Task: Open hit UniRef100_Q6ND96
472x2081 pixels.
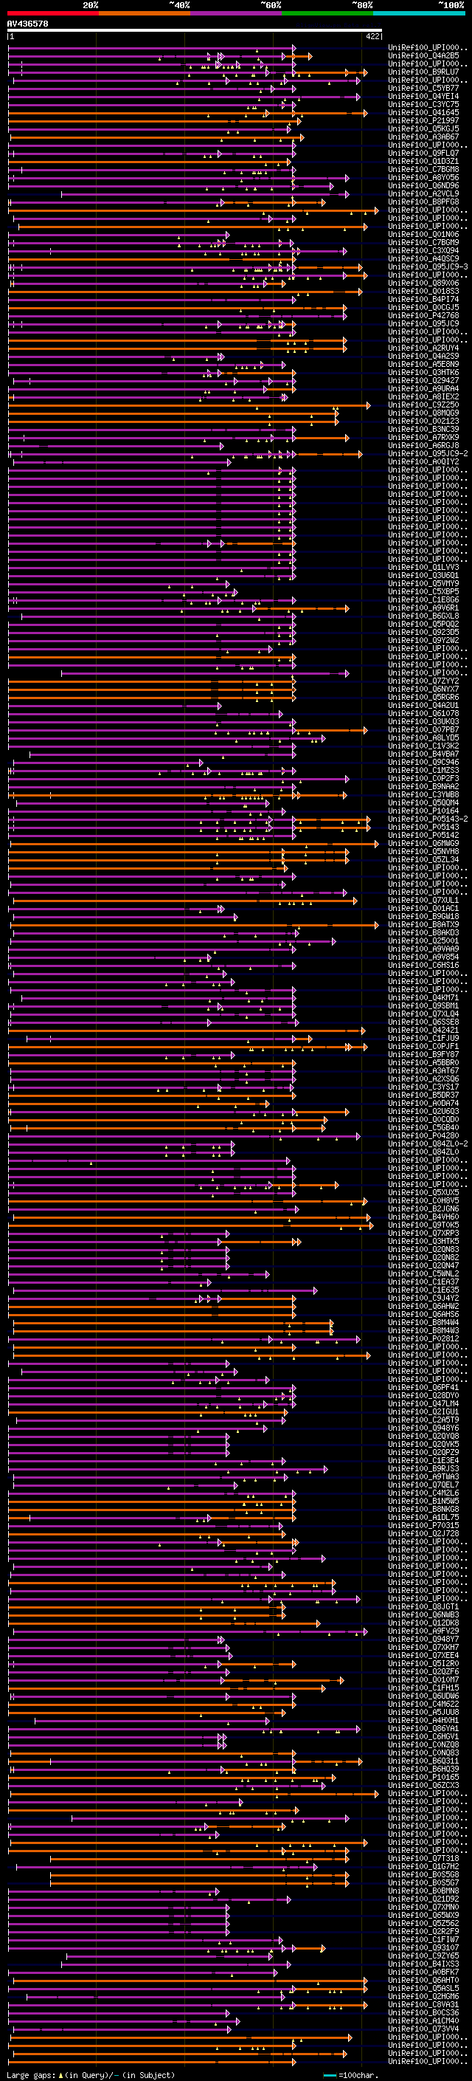Action: click(423, 186)
